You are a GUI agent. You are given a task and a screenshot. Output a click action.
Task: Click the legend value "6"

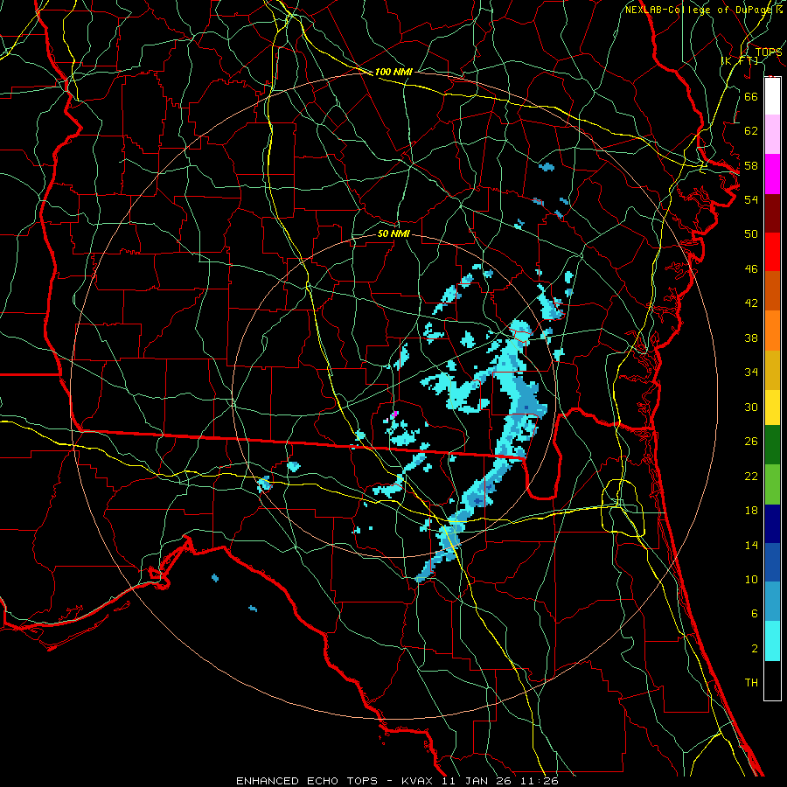[754, 614]
